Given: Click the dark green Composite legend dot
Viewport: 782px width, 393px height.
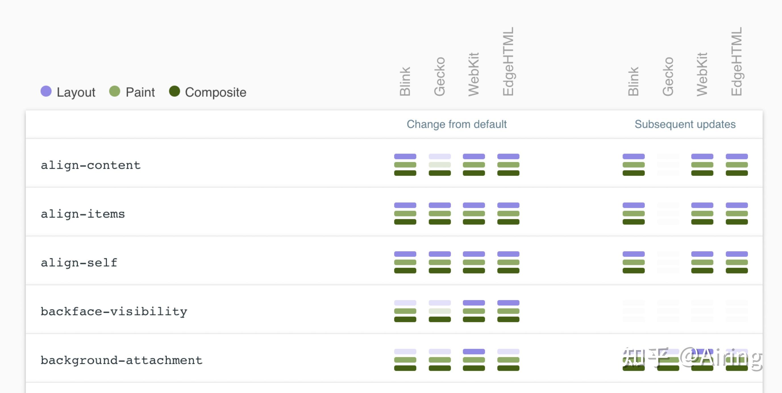Looking at the screenshot, I should pos(174,91).
